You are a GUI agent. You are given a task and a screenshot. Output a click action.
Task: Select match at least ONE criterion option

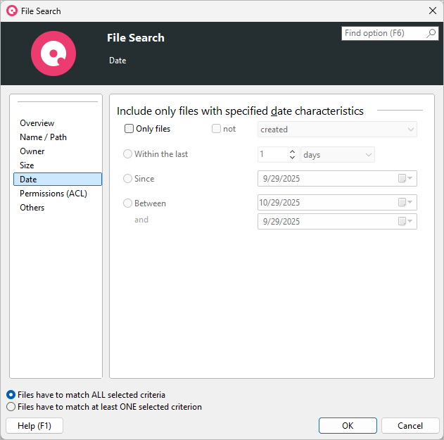(x=11, y=407)
